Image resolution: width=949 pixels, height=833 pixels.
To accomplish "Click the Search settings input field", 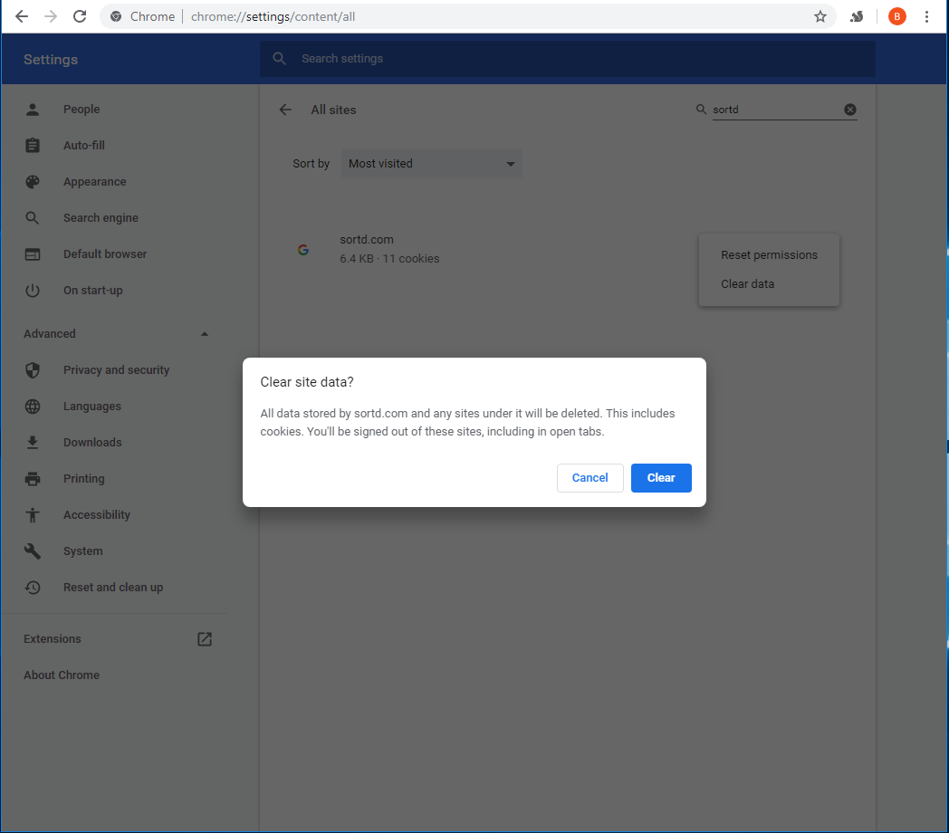I will pyautogui.click(x=568, y=59).
